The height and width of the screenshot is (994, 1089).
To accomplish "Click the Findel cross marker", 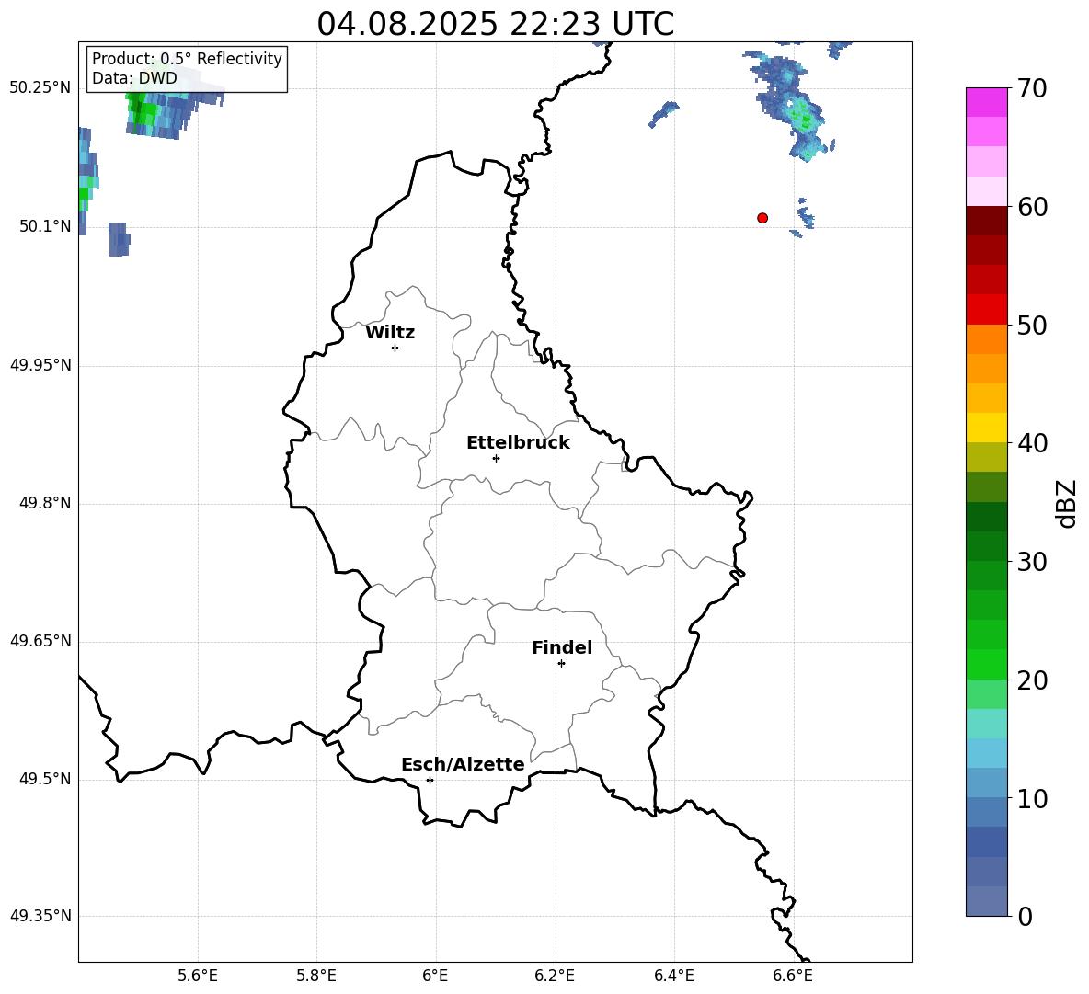I will (x=561, y=664).
